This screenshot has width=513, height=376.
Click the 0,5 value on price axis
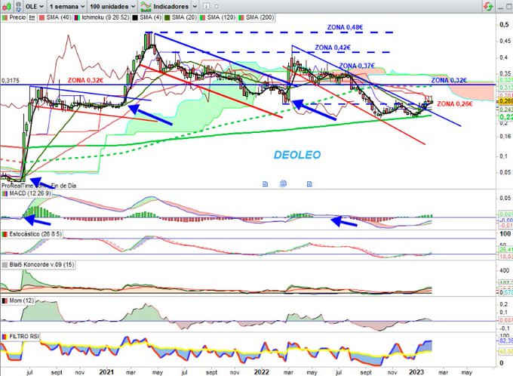coord(504,25)
